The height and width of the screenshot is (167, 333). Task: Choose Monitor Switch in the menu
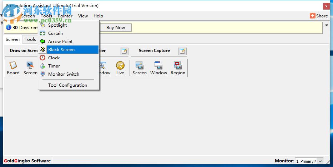click(x=69, y=74)
